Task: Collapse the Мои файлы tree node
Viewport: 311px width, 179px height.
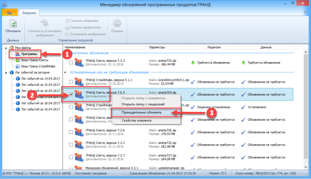Action: pyautogui.click(x=6, y=48)
